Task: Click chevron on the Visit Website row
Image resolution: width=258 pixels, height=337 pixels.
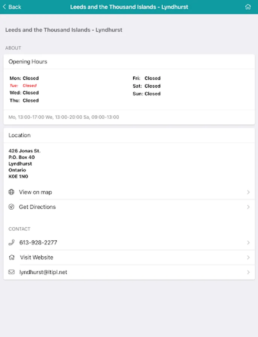Action: [248, 257]
